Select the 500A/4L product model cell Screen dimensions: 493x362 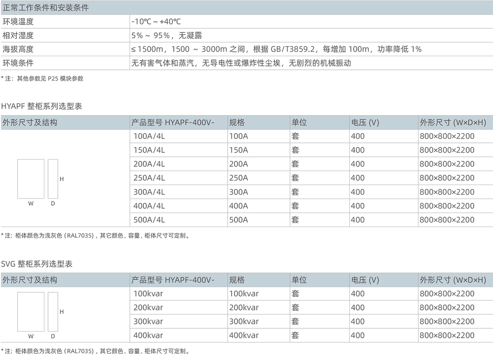(x=149, y=220)
